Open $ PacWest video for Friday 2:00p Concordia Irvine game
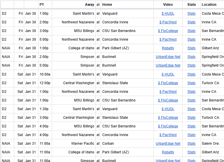 168,22
